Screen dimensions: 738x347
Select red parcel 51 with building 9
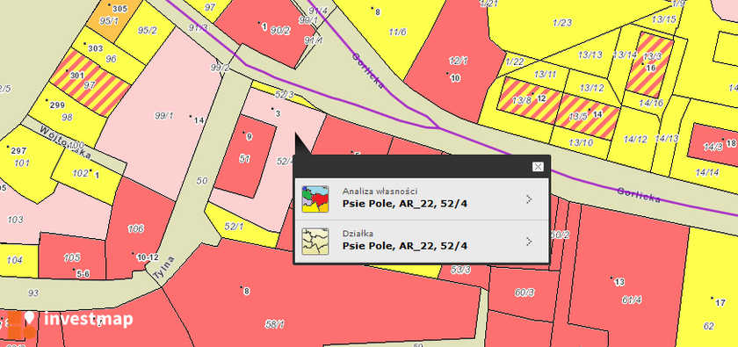coord(245,155)
